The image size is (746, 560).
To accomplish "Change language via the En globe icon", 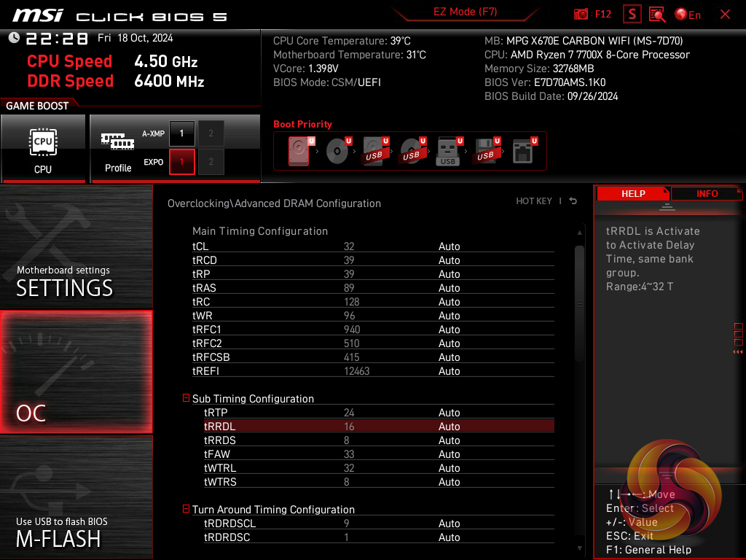I will point(688,15).
